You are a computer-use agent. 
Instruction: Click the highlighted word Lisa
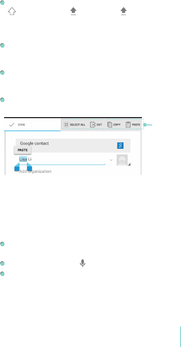pyautogui.click(x=23, y=159)
